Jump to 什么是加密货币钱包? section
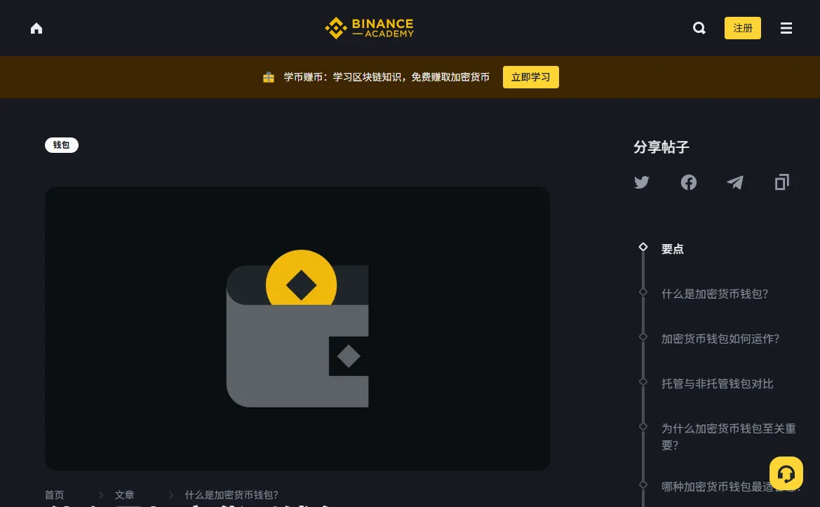 coord(715,294)
